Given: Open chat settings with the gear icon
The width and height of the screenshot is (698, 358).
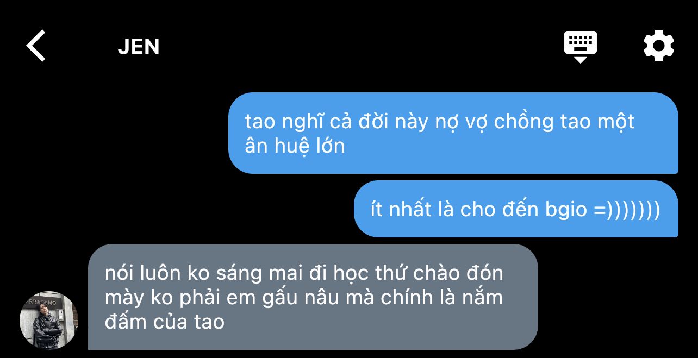Looking at the screenshot, I should coord(659,46).
